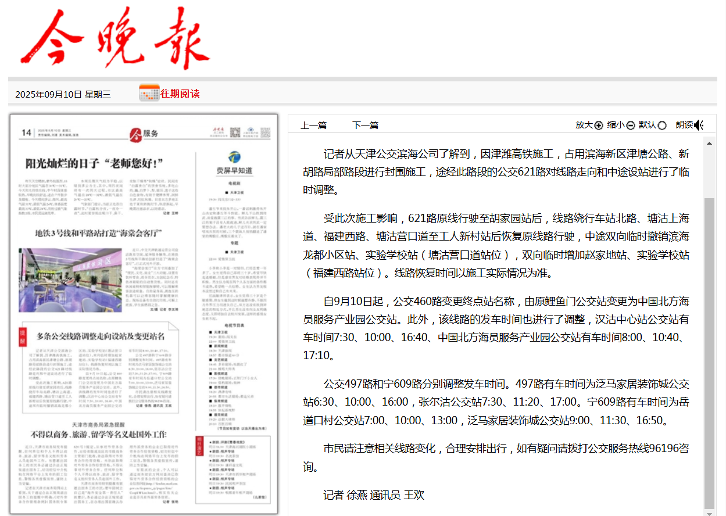Click the calendar icon for past issues

tap(149, 93)
